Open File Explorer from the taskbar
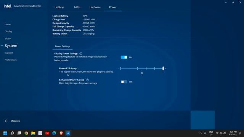The image size is (244, 137). point(33,133)
